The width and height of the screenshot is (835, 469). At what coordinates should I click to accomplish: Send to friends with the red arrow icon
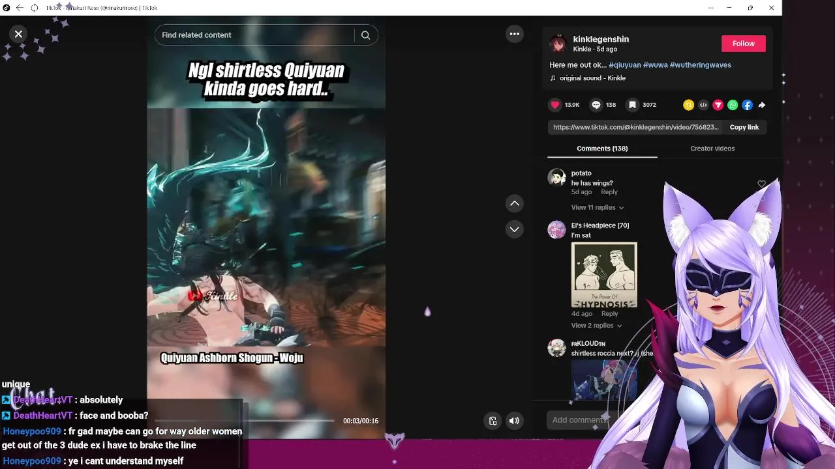(718, 105)
